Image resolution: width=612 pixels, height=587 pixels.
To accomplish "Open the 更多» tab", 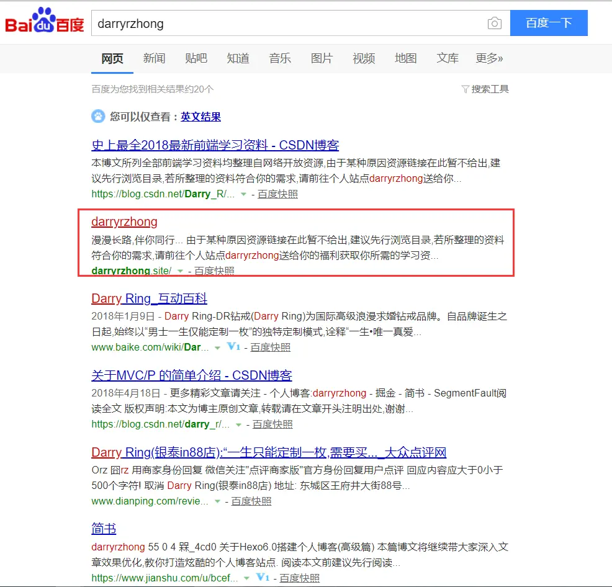I will (x=489, y=58).
